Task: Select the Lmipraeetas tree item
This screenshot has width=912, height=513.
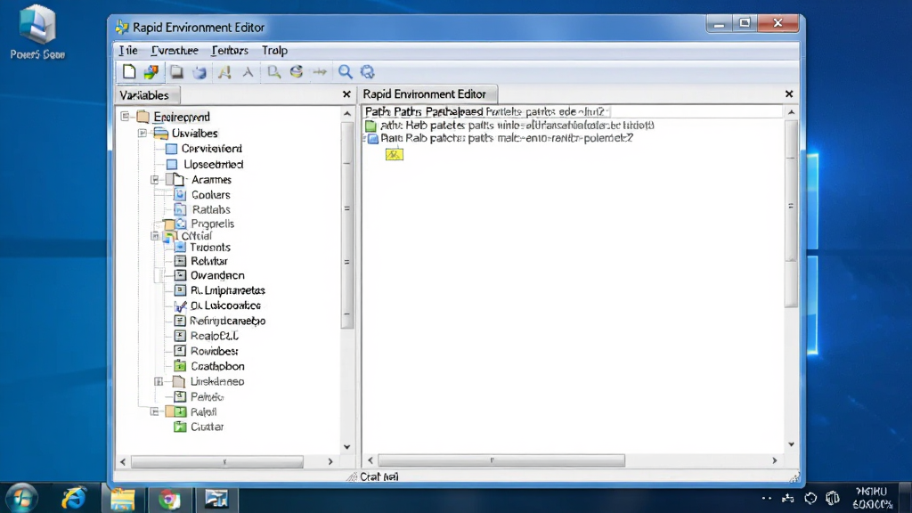Action: coord(227,290)
